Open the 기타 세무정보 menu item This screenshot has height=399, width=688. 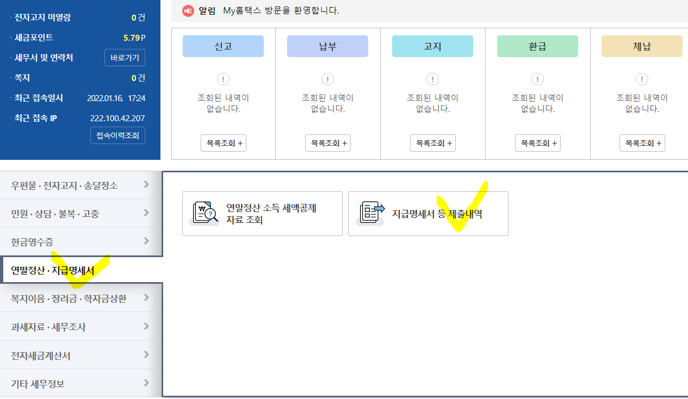point(80,383)
